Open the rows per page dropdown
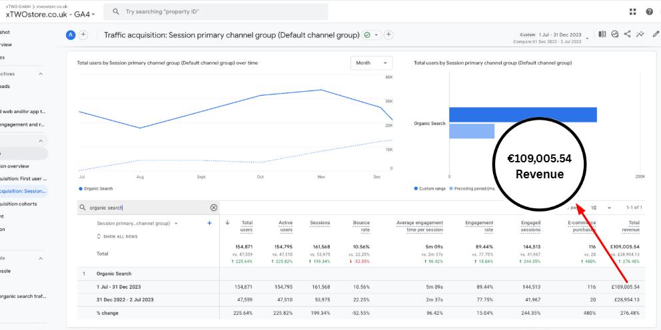 600,208
